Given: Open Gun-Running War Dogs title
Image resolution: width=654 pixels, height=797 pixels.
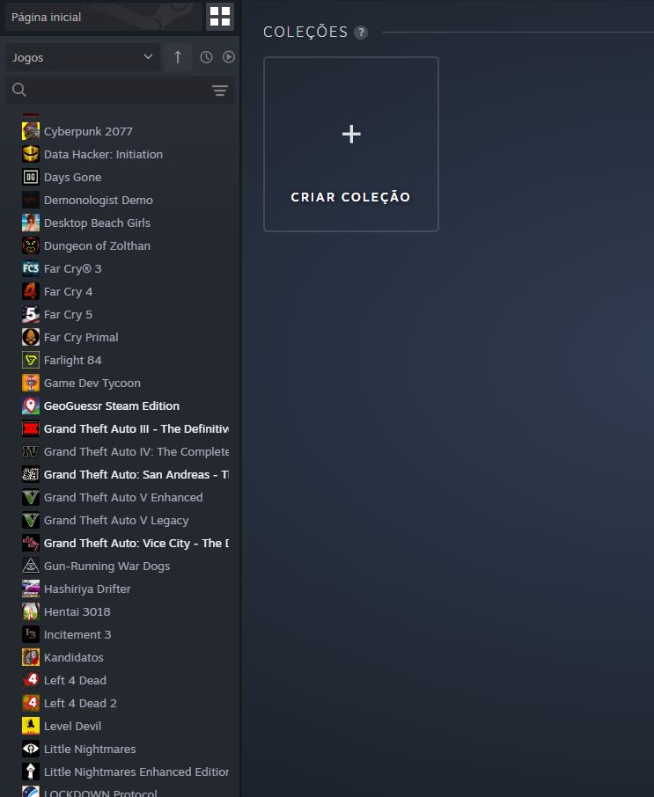Looking at the screenshot, I should 107,566.
